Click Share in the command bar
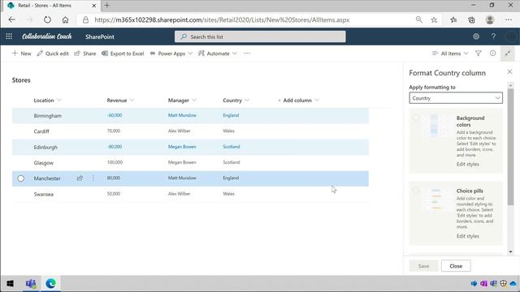The width and height of the screenshot is (520, 292). (x=85, y=54)
